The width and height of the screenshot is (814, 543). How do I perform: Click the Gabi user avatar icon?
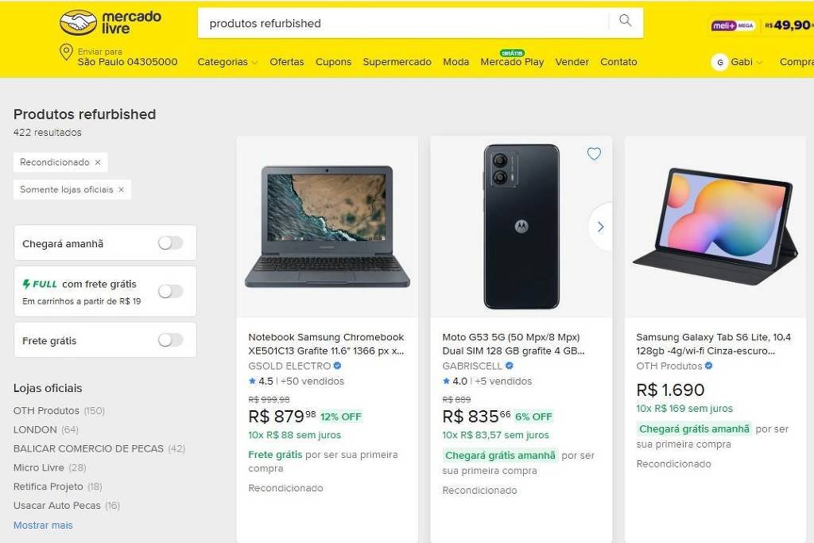719,62
